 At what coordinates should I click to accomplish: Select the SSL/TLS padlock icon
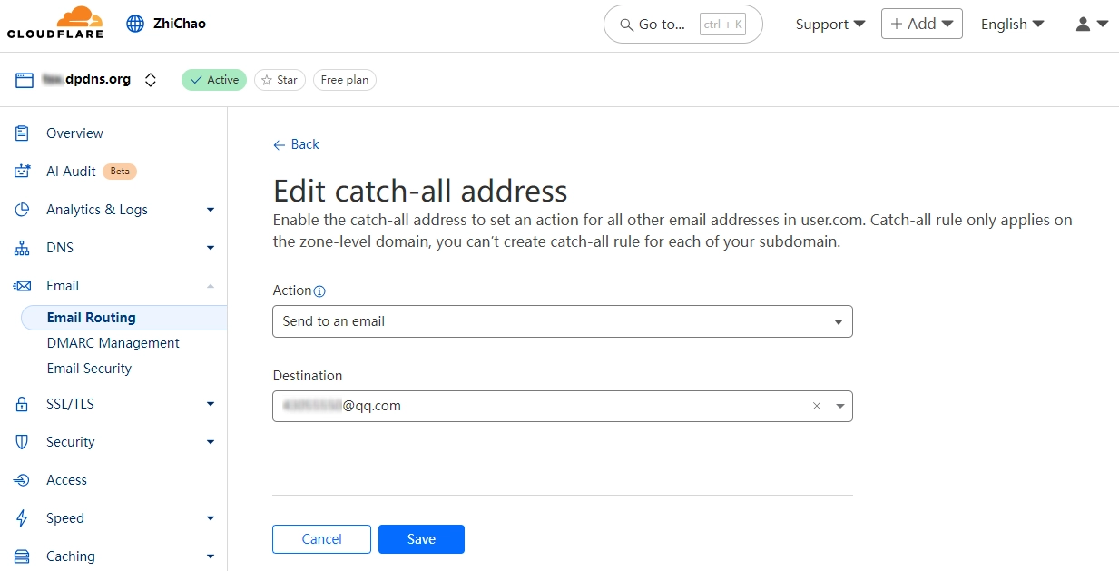pyautogui.click(x=21, y=404)
